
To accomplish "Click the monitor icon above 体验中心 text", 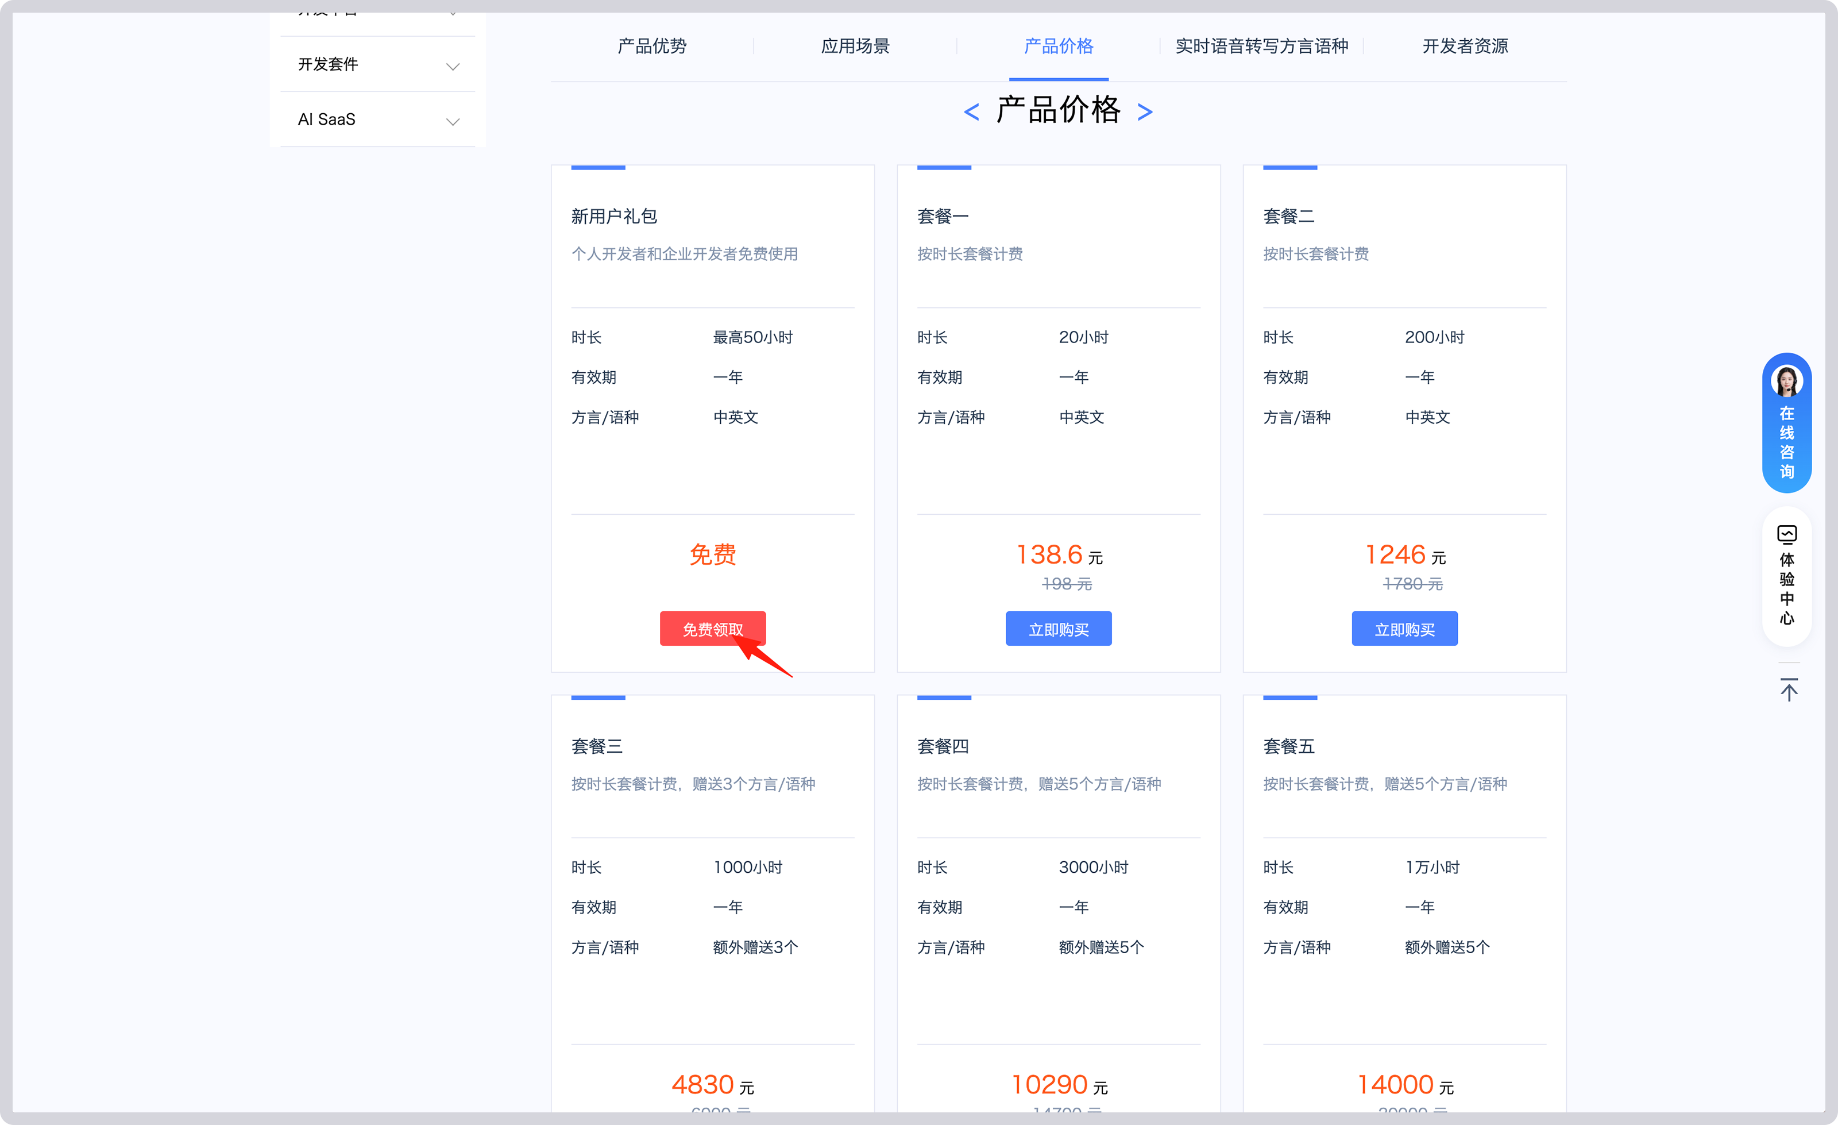I will [x=1787, y=533].
